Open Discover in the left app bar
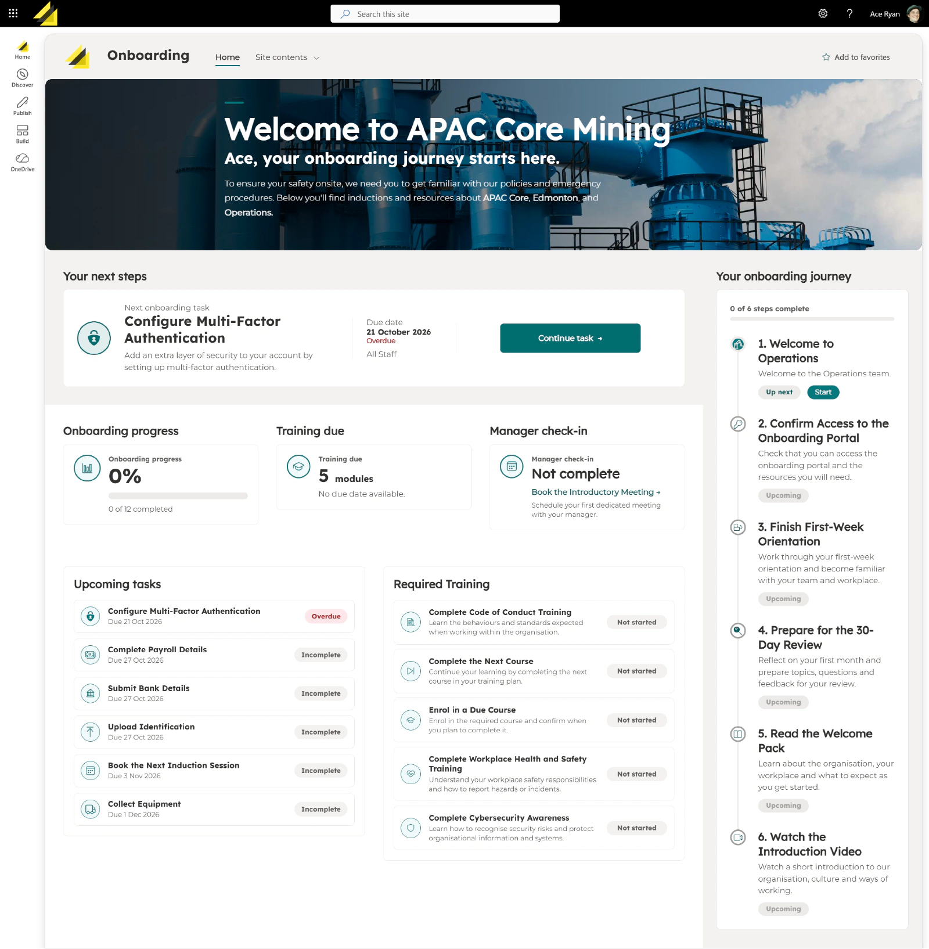Image resolution: width=929 pixels, height=949 pixels. pos(23,78)
